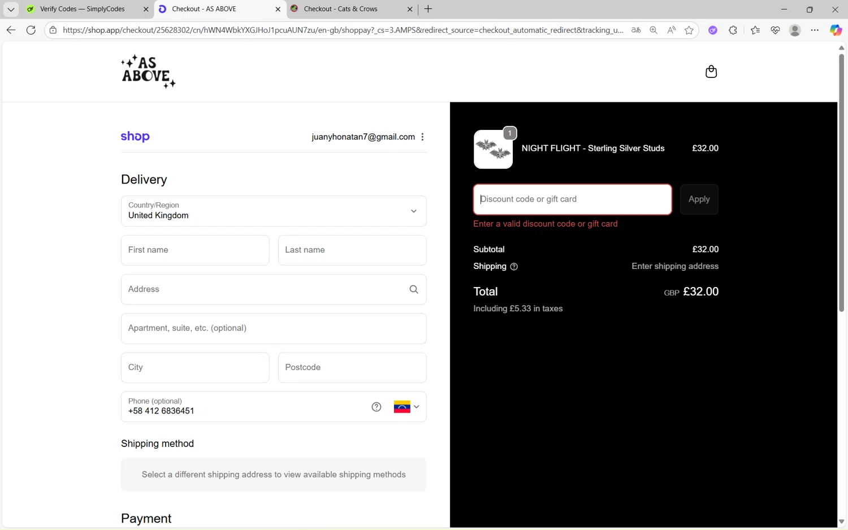848x530 pixels.
Task: Click the 'Enter a valid discount code' error text
Action: 545,224
